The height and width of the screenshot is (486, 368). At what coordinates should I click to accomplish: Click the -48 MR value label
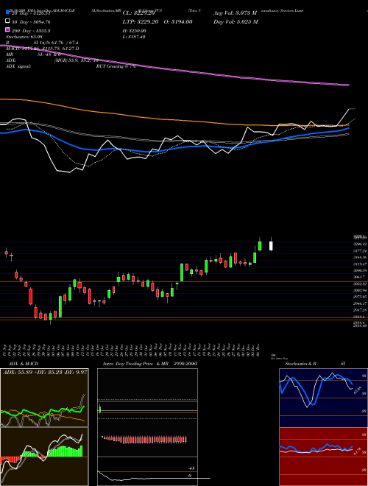coord(191,468)
